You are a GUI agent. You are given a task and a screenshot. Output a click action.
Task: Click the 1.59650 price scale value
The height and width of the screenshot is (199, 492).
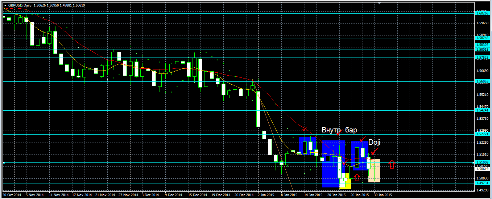[x=483, y=23]
